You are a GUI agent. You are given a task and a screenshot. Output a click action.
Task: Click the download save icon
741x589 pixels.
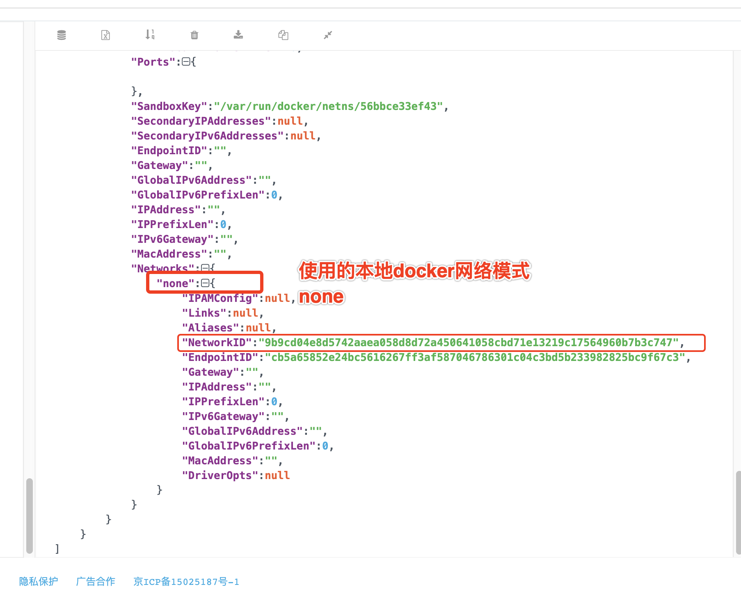tap(238, 35)
